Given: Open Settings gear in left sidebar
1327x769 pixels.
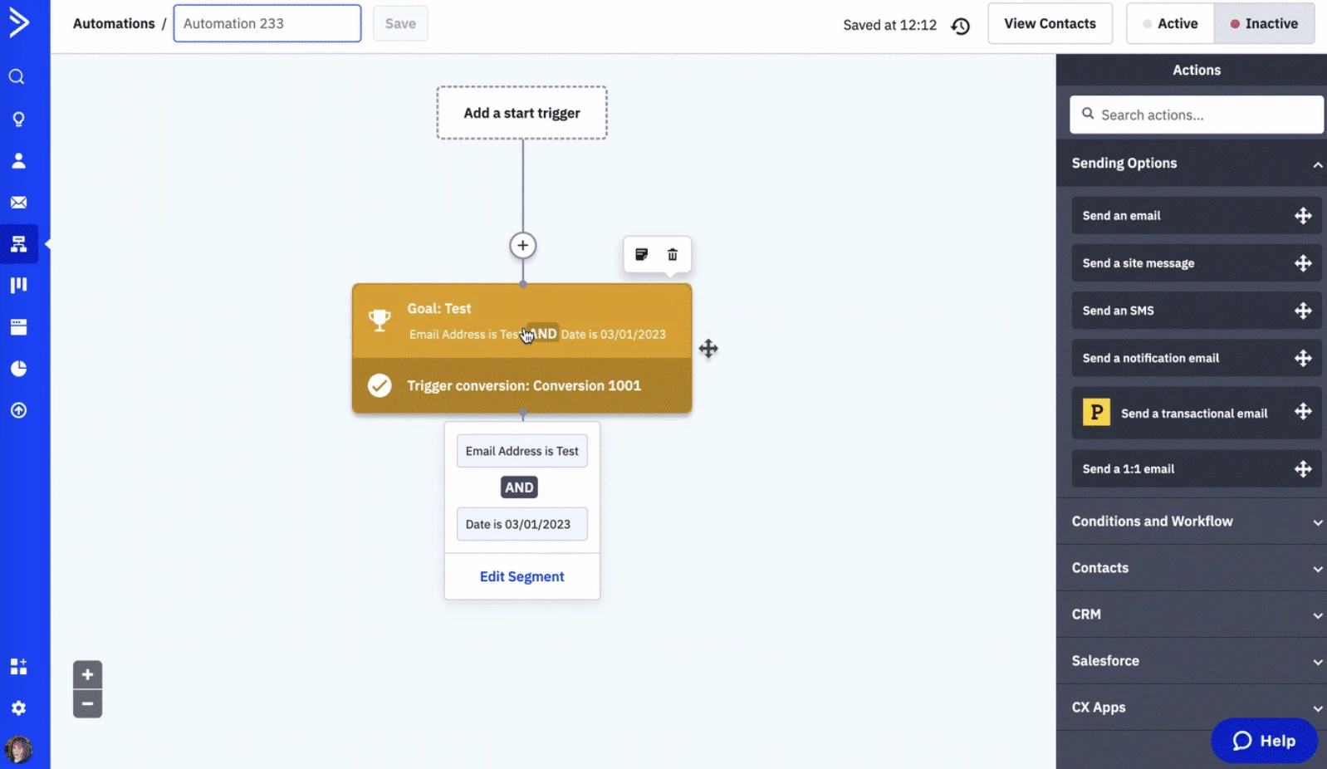Looking at the screenshot, I should point(18,708).
